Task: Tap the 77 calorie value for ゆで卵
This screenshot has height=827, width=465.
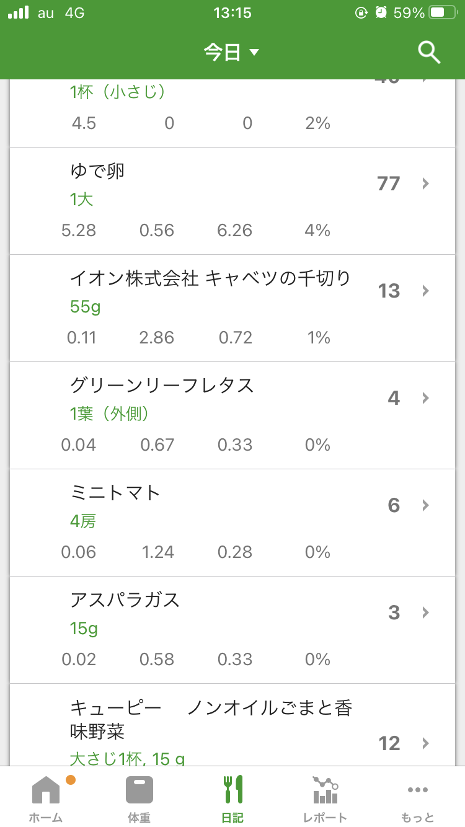Action: click(388, 184)
